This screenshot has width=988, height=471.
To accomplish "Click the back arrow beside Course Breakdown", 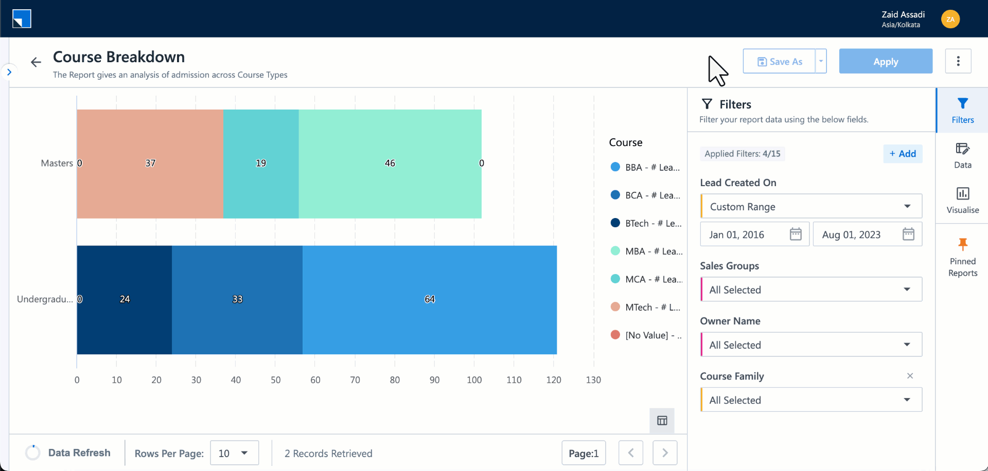I will (x=36, y=62).
